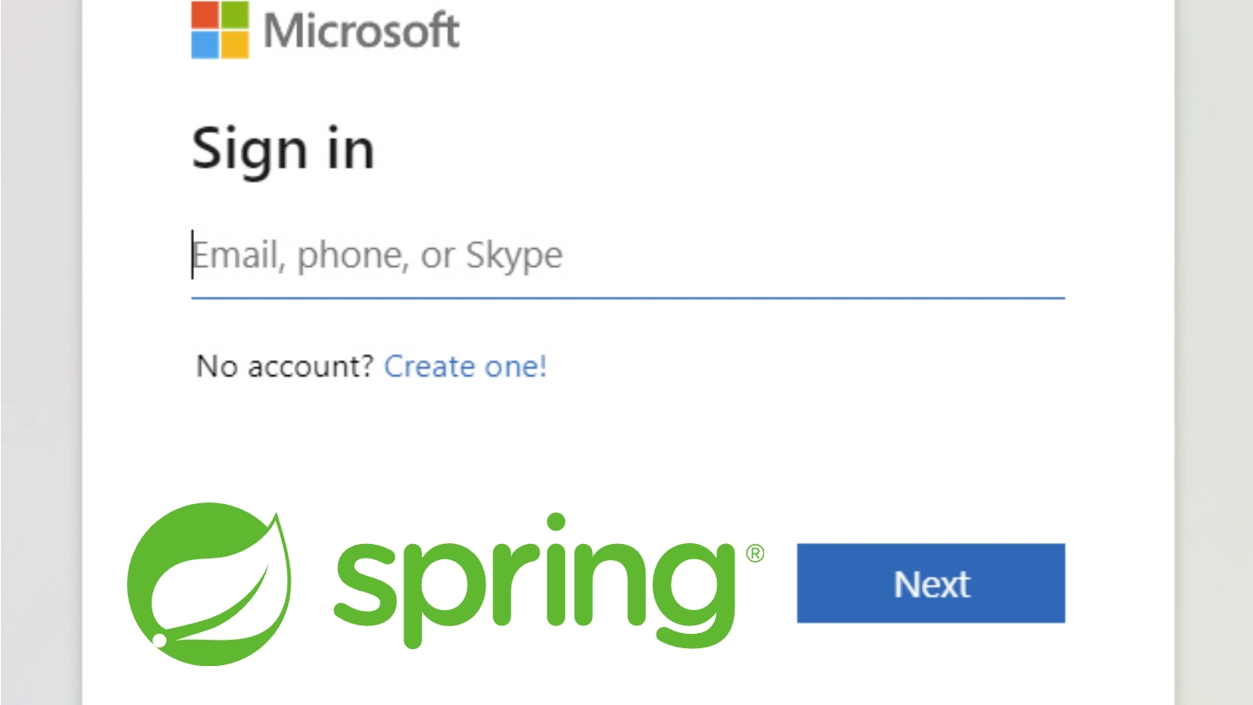Screen dimensions: 1253x705
Task: Click the white dot on Spring leaf logo
Action: [159, 641]
